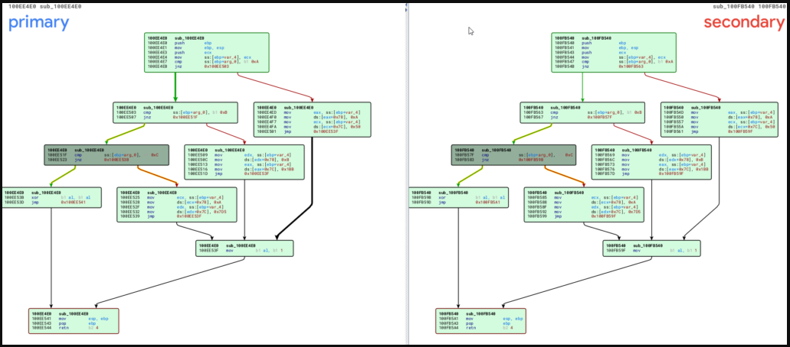
Task: Select the primary single-instruction node at 100EE53F
Action: tap(244, 248)
